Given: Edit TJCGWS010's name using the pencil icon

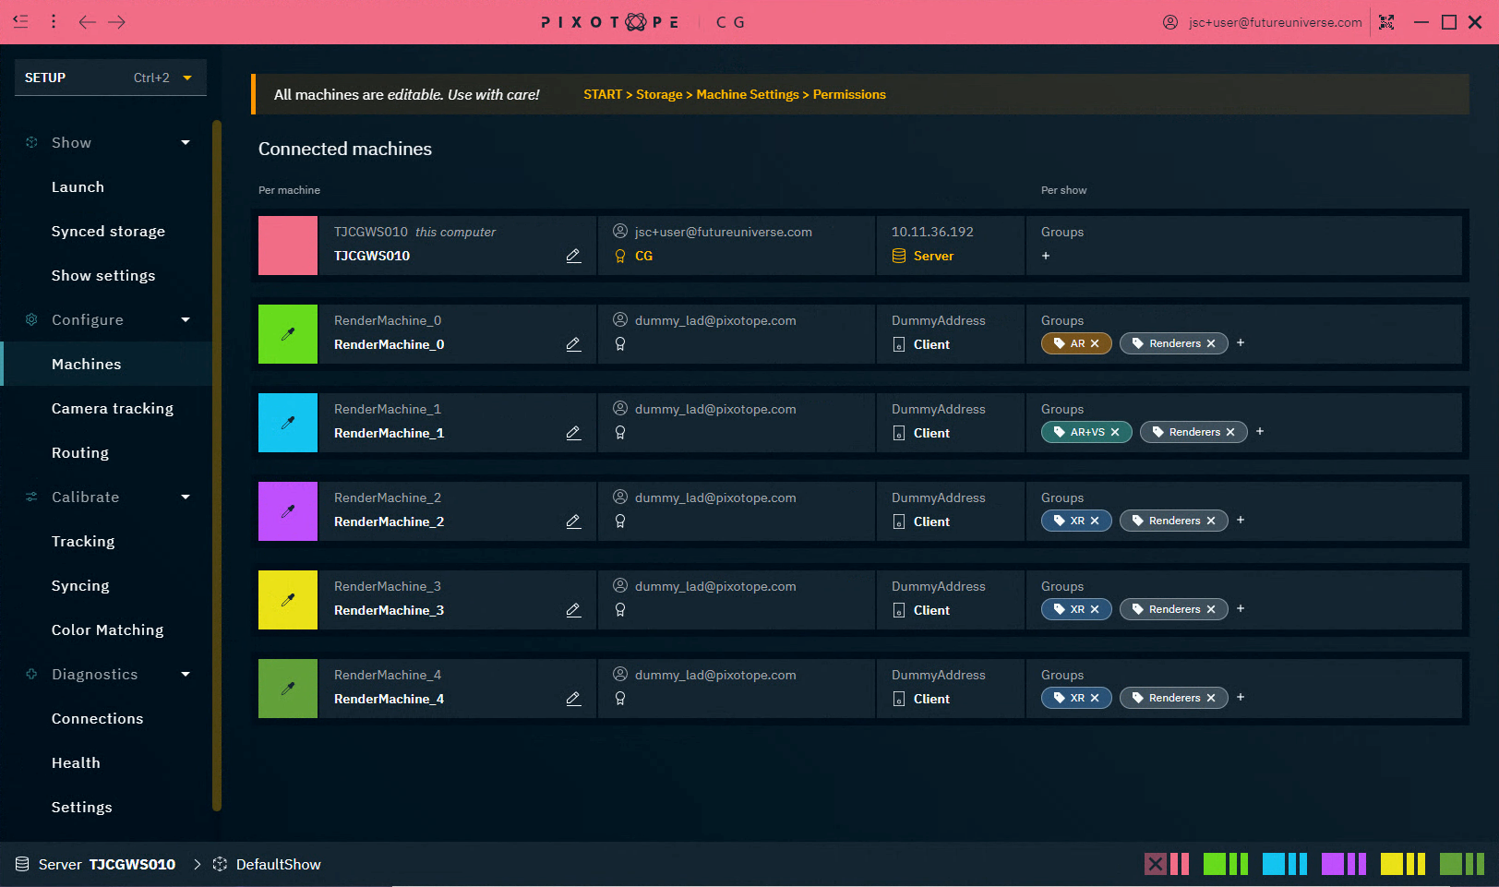Looking at the screenshot, I should point(573,256).
